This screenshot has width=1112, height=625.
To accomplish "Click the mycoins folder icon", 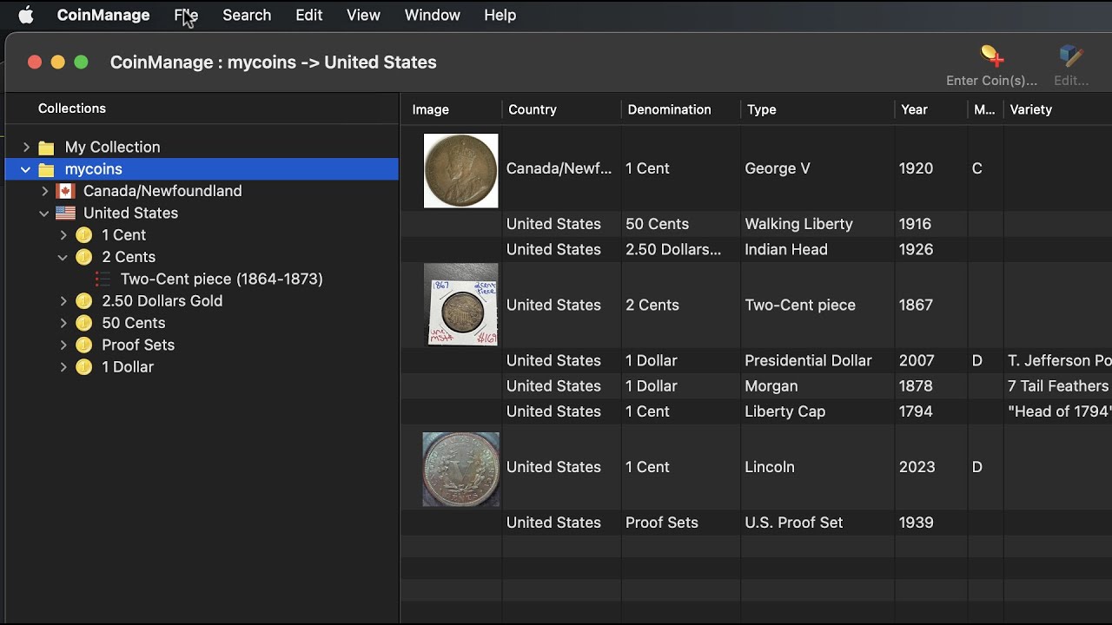I will [47, 169].
